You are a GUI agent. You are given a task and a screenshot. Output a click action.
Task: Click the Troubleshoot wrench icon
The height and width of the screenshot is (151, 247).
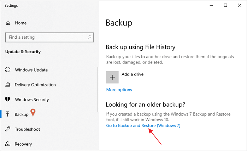point(8,129)
